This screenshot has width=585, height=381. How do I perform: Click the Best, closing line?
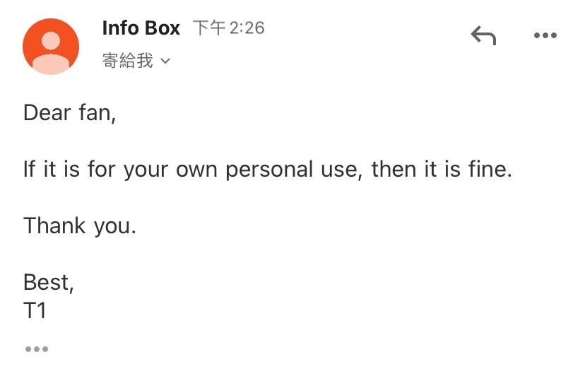pyautogui.click(x=49, y=283)
